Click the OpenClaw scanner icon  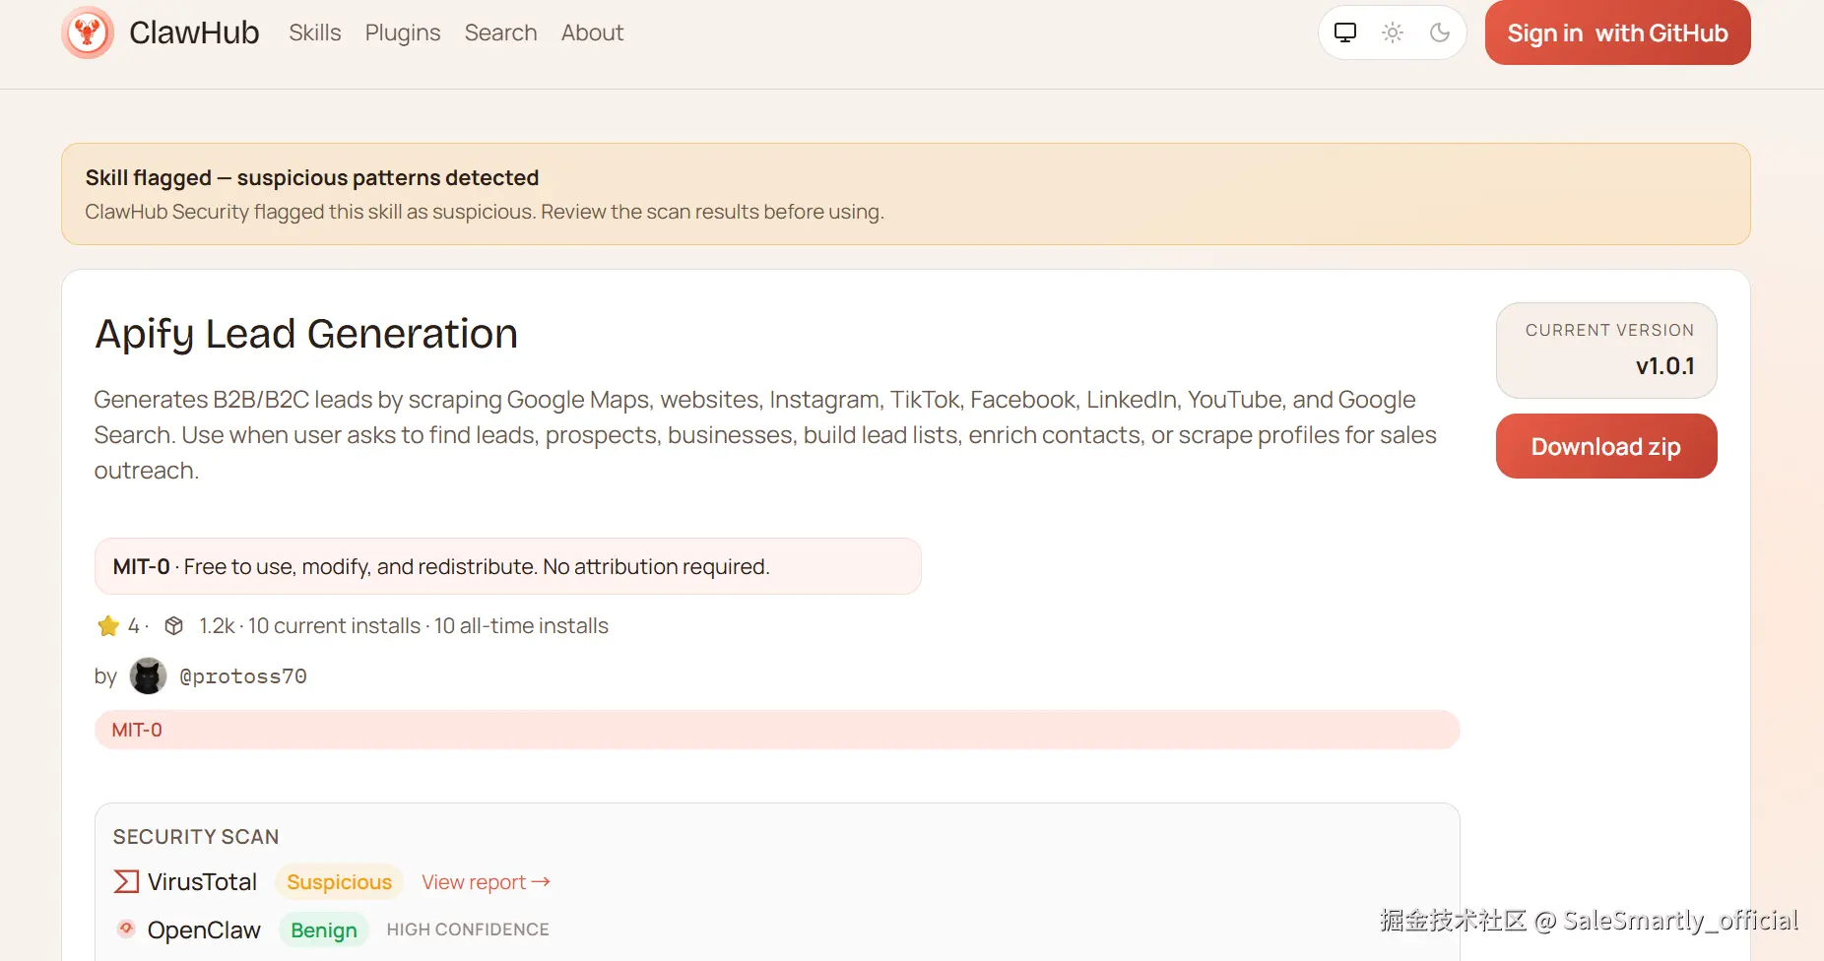coord(126,929)
